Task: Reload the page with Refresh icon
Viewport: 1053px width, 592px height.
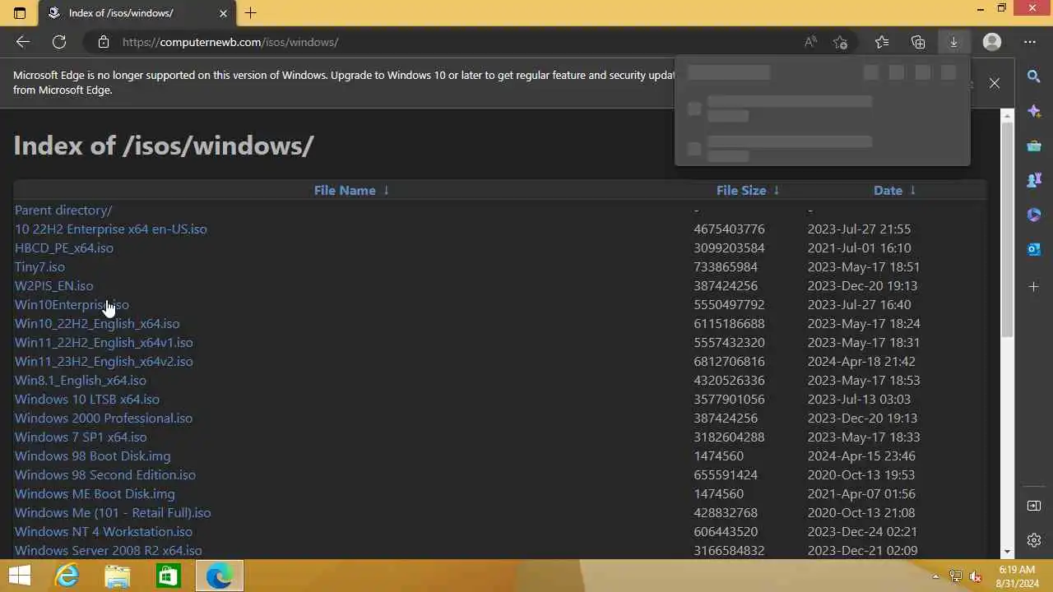Action: coord(59,42)
